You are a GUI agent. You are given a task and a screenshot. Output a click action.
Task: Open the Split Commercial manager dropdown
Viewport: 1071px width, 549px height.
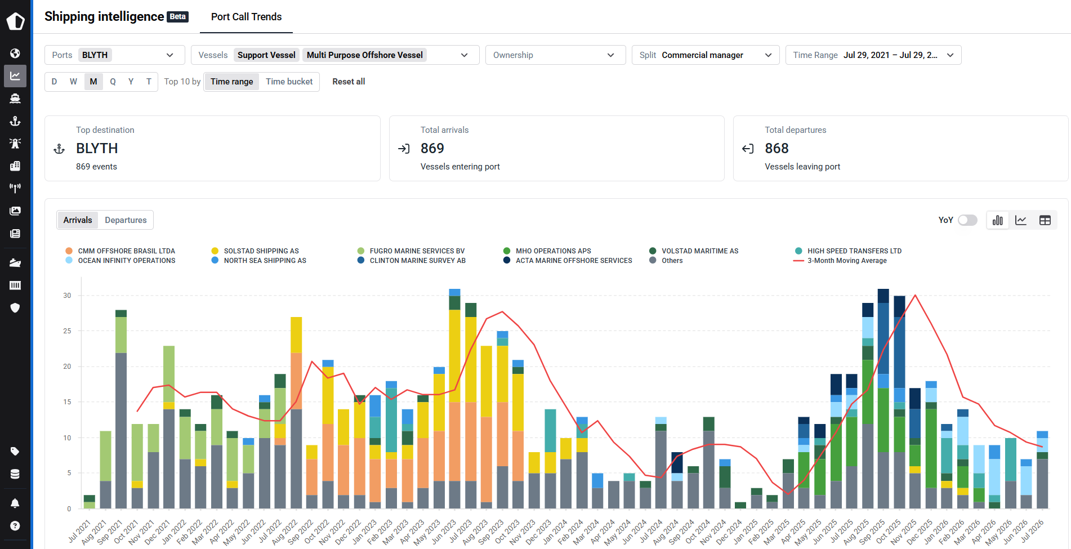click(x=706, y=55)
